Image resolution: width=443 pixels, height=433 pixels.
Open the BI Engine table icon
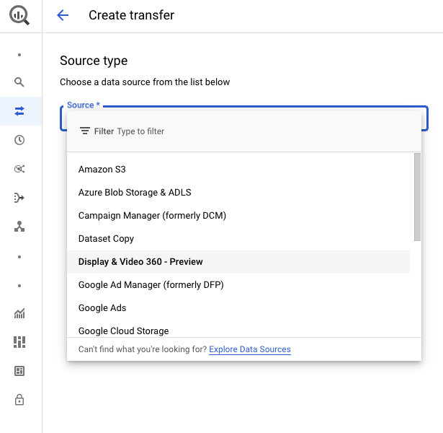pyautogui.click(x=19, y=371)
